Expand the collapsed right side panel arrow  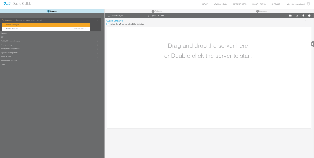312,44
